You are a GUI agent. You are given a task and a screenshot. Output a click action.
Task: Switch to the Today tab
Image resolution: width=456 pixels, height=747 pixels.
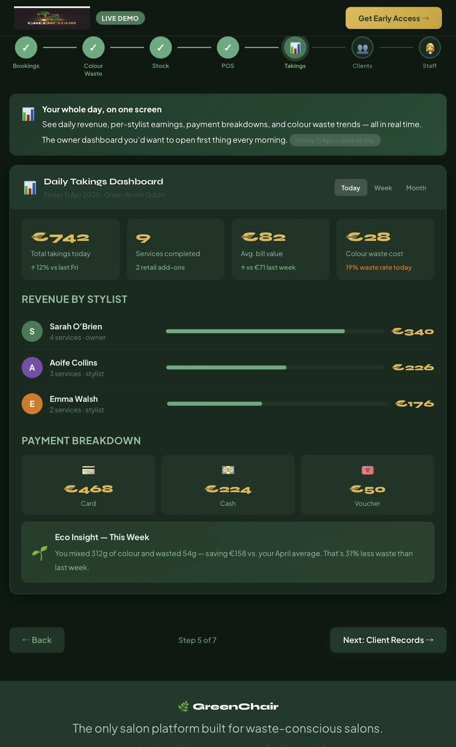[x=351, y=188]
